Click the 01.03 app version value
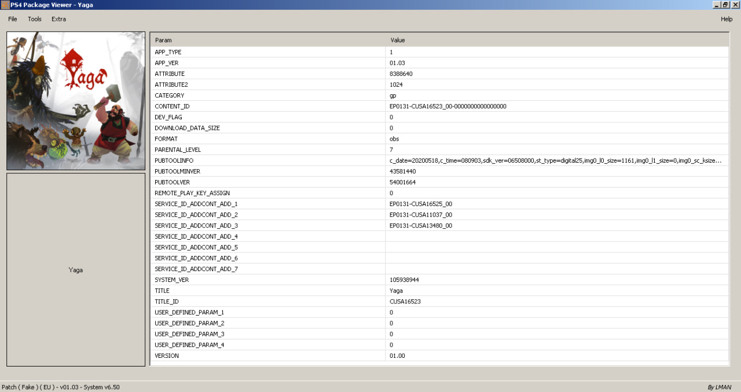This screenshot has height=392, width=741. tap(397, 63)
